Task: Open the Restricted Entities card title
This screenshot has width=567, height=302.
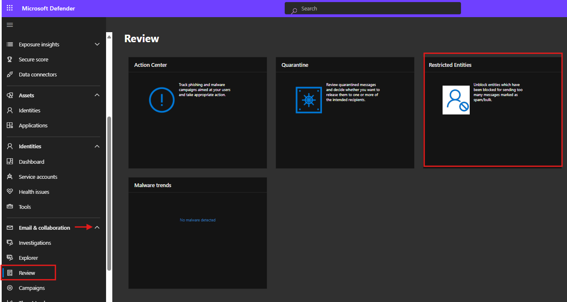Action: (450, 65)
